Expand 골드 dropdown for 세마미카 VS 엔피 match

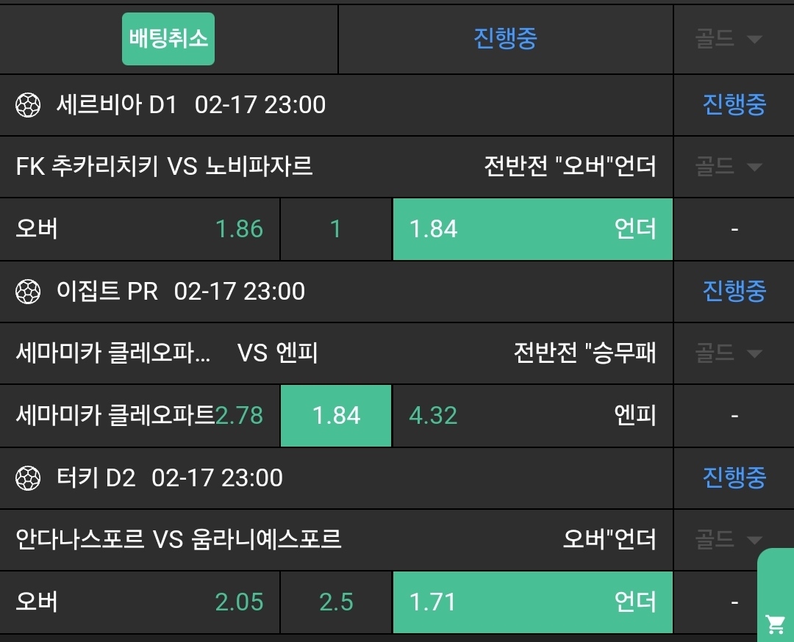pyautogui.click(x=728, y=354)
